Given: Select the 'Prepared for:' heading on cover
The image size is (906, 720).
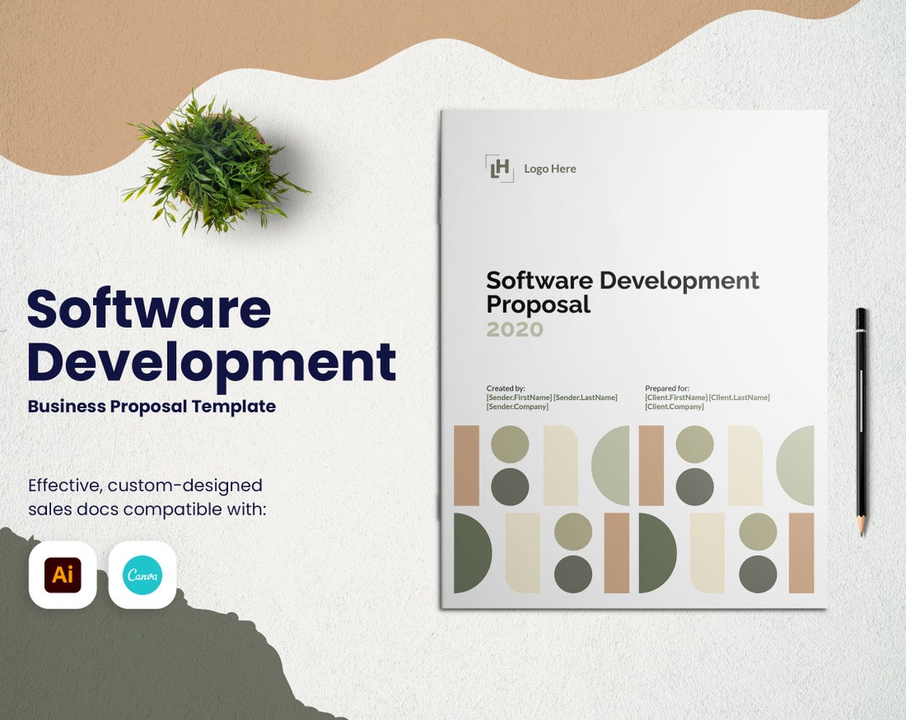Looking at the screenshot, I should [666, 390].
